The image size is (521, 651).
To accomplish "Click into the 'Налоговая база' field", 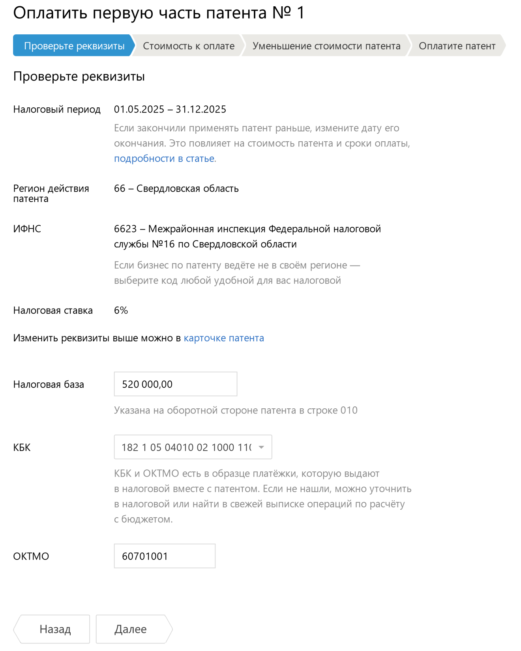I will pos(175,384).
